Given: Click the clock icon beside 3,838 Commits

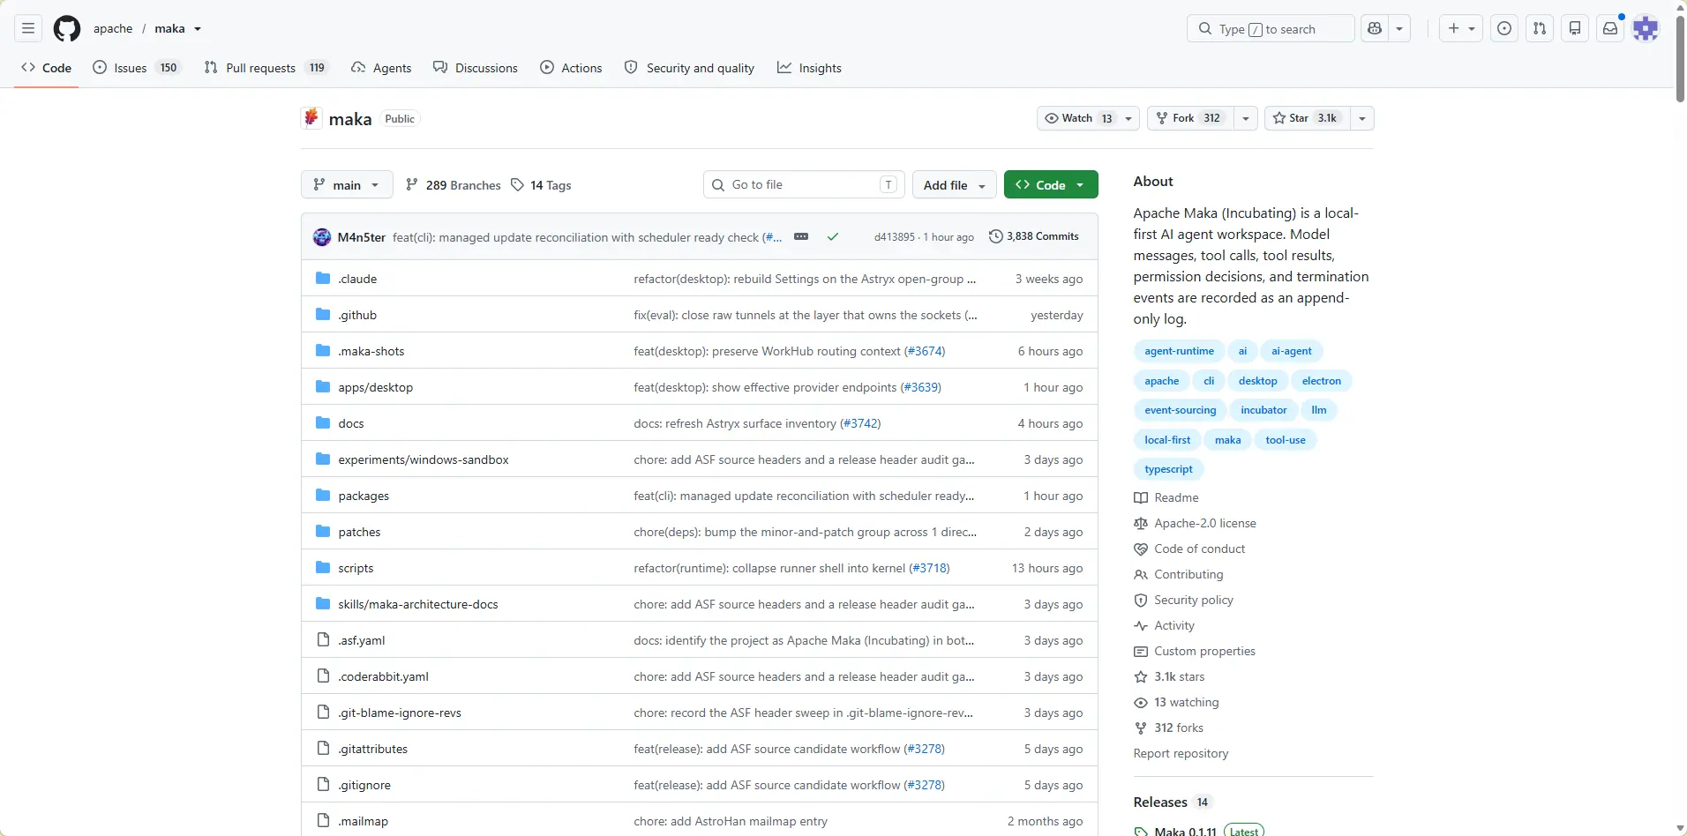Looking at the screenshot, I should coord(996,236).
